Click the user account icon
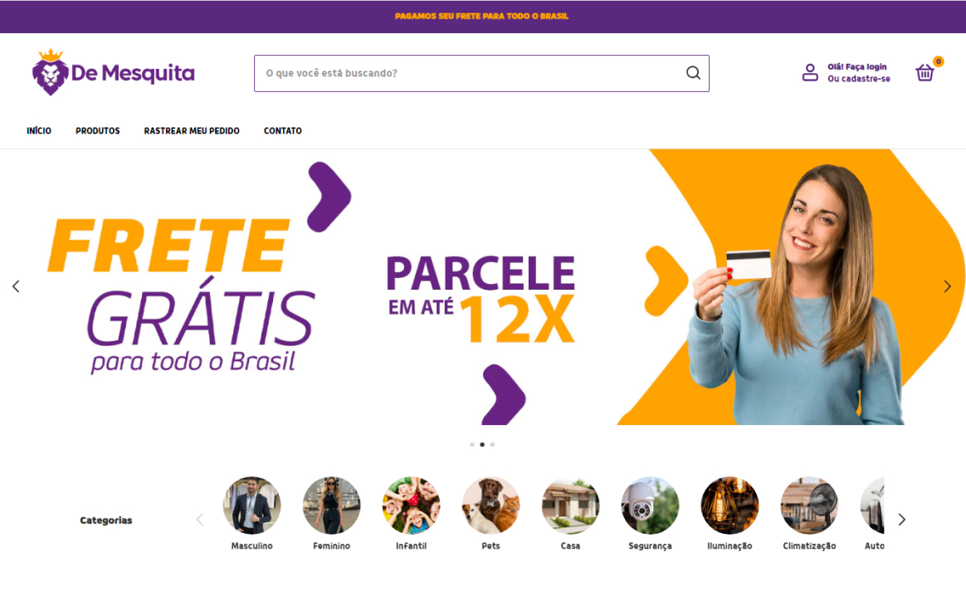Viewport: 966px width, 596px height. point(810,73)
